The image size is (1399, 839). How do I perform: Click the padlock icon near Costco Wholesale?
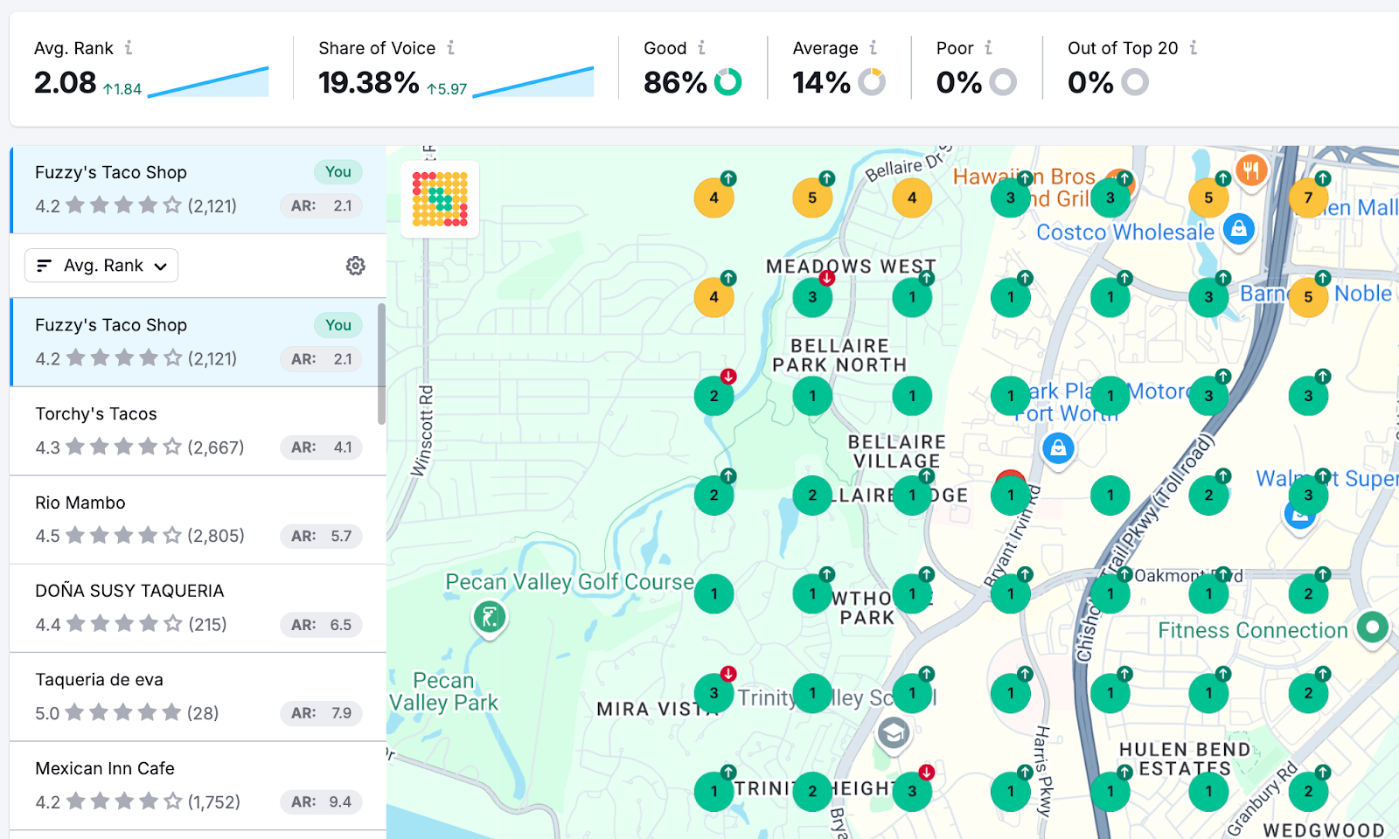point(1239,230)
